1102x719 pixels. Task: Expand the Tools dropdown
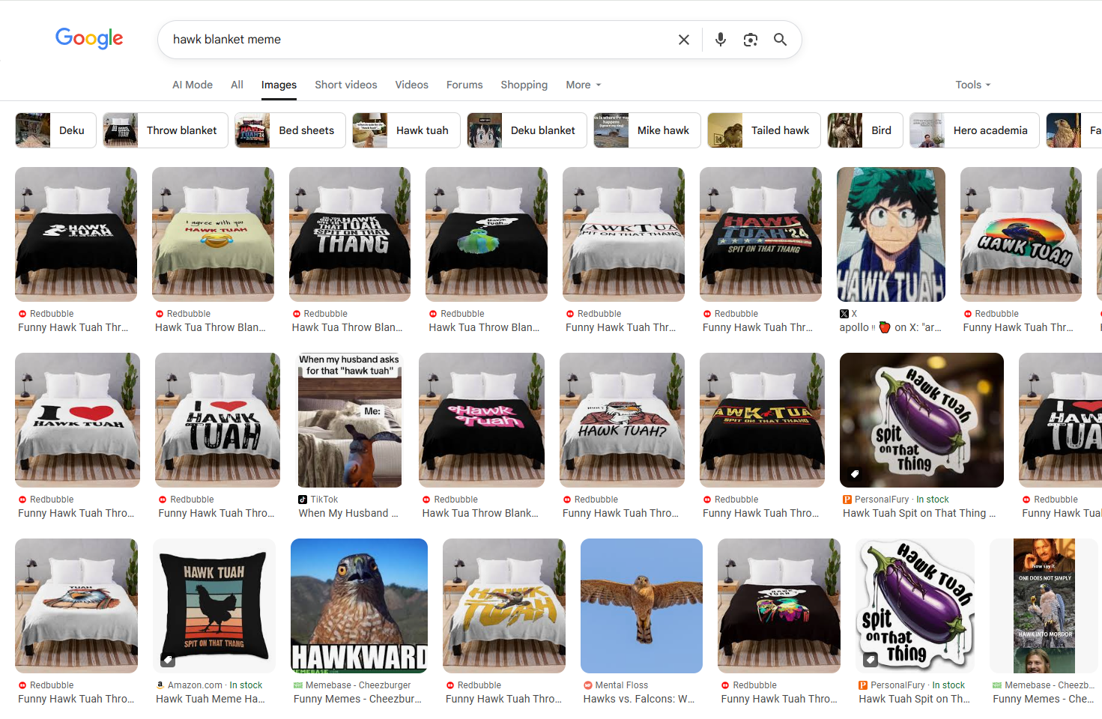973,85
